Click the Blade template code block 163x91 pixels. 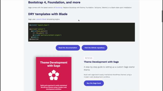(81, 32)
